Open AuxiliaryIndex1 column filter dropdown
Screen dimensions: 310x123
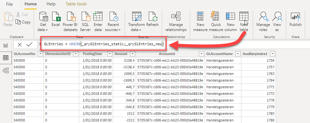tap(272, 54)
